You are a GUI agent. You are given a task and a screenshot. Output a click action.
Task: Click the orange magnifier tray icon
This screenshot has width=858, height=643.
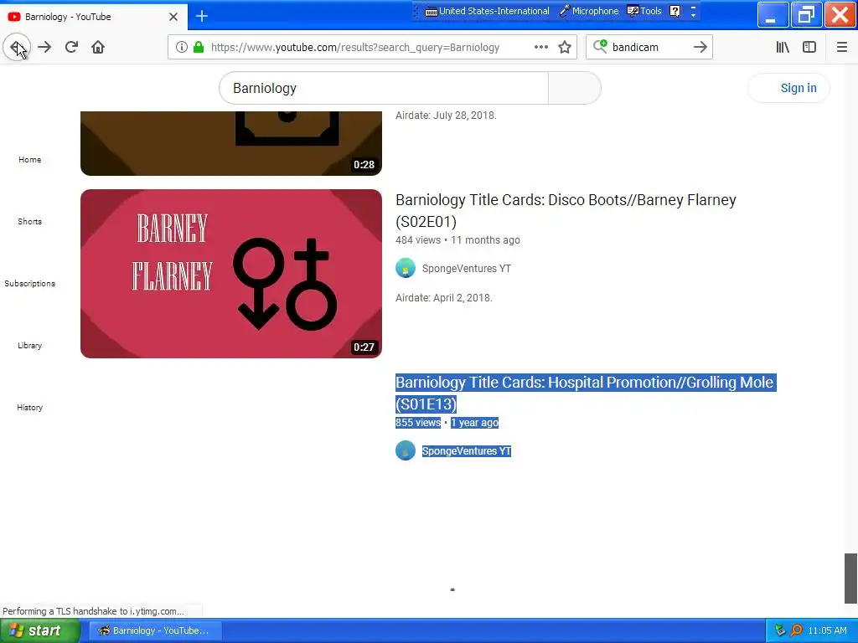796,630
